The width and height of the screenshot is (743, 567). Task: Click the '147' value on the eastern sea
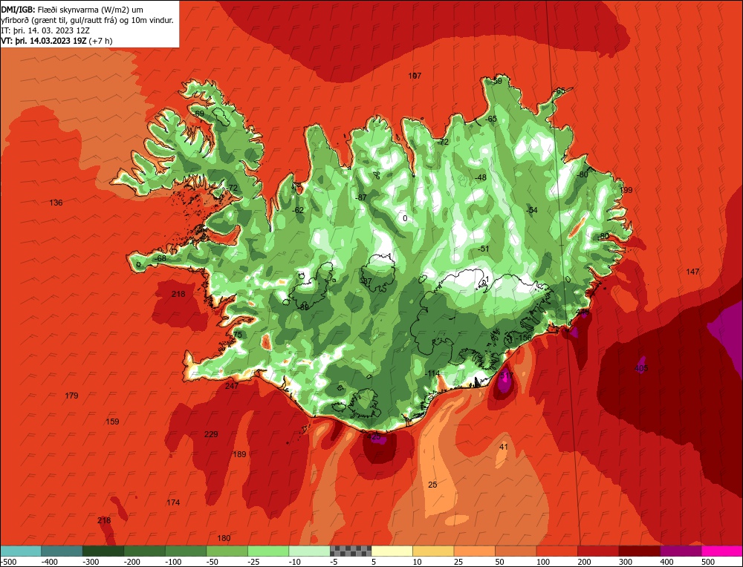click(692, 272)
